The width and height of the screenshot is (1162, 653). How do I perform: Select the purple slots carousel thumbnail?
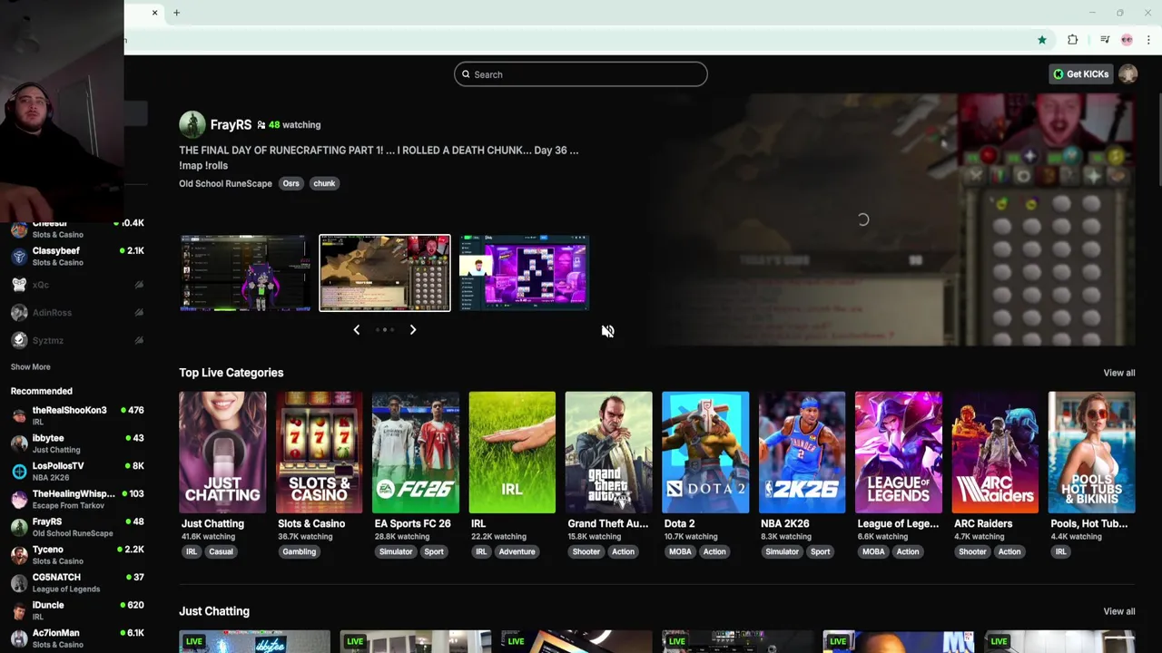[x=524, y=273]
